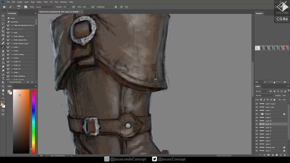This screenshot has height=163, width=290.
Task: Open the brush Opacity slider dropdown
Action: [x=69, y=7]
